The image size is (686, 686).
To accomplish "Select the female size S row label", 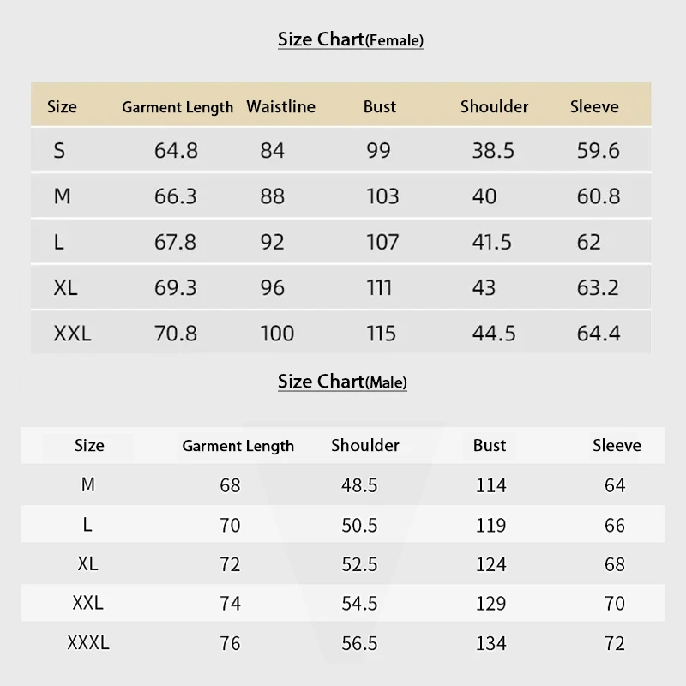I will point(59,151).
